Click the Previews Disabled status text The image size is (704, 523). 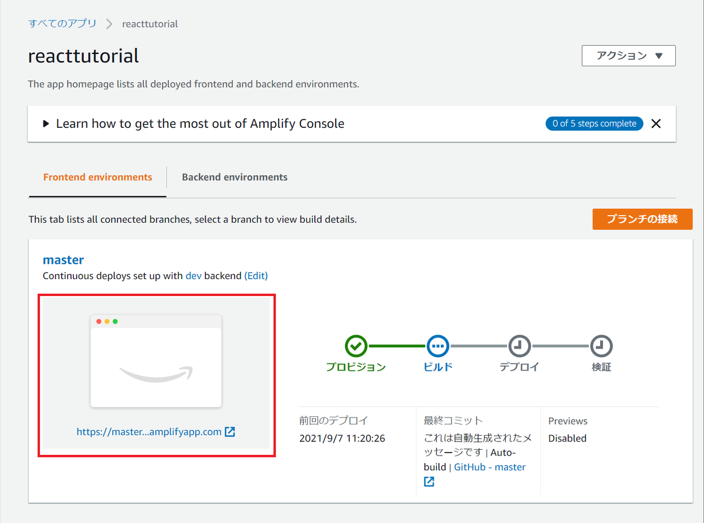567,439
